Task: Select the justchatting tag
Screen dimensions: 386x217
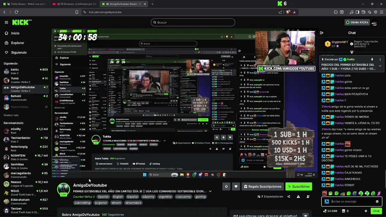Action: tap(82, 203)
